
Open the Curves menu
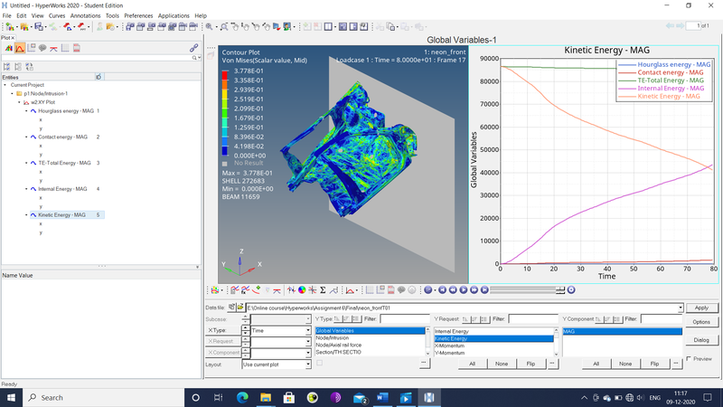click(x=56, y=15)
